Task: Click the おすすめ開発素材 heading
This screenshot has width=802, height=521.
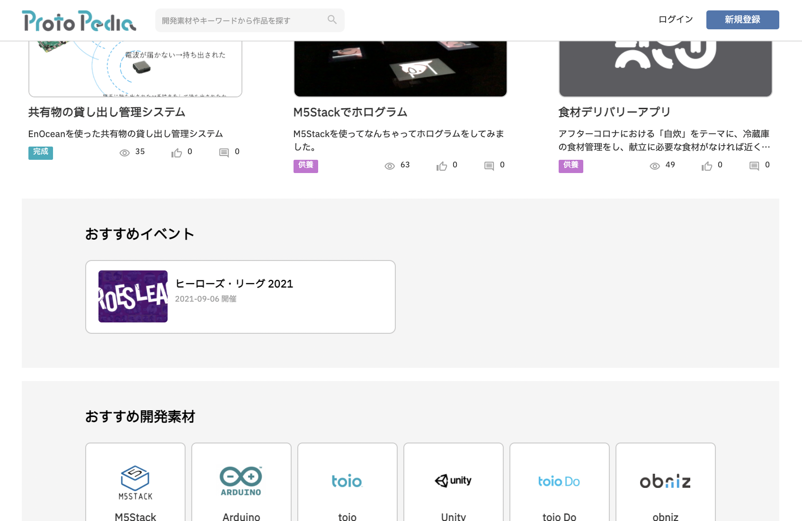Action: [x=140, y=417]
